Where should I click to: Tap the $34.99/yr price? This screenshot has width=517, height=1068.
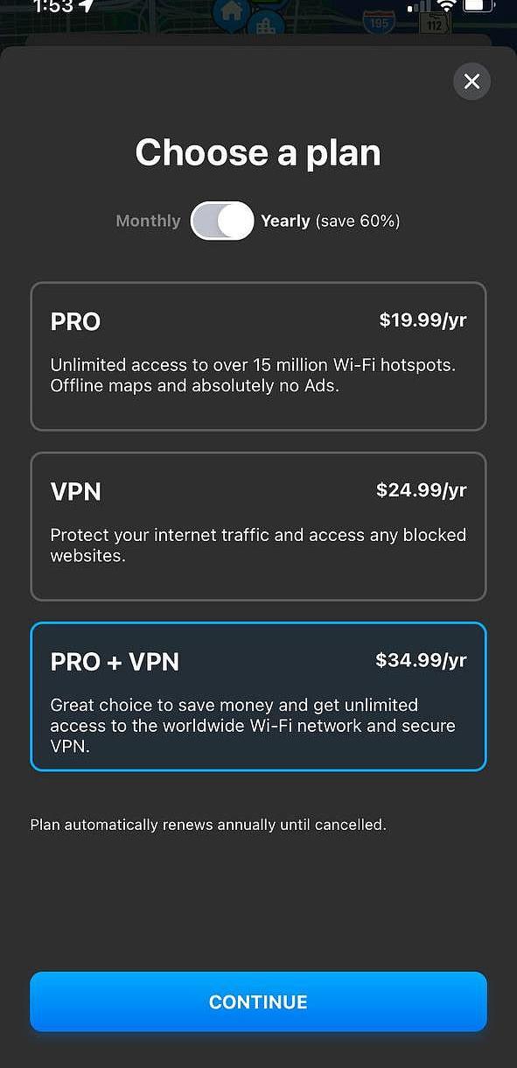422,660
